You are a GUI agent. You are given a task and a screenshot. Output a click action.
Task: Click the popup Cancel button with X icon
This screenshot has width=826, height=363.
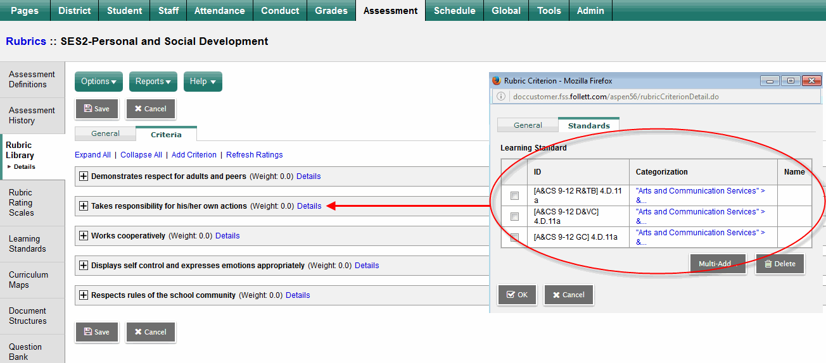click(568, 295)
